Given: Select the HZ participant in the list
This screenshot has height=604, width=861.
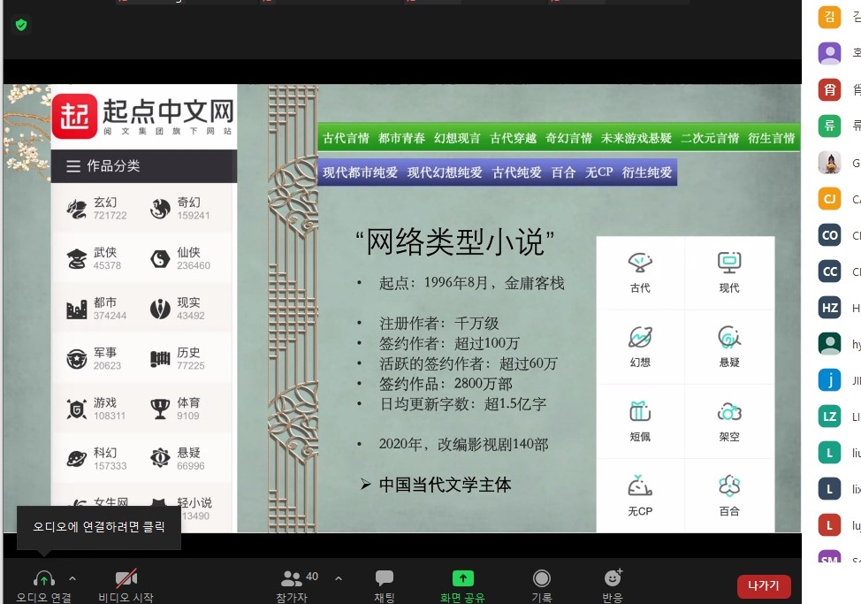Looking at the screenshot, I should tap(829, 308).
